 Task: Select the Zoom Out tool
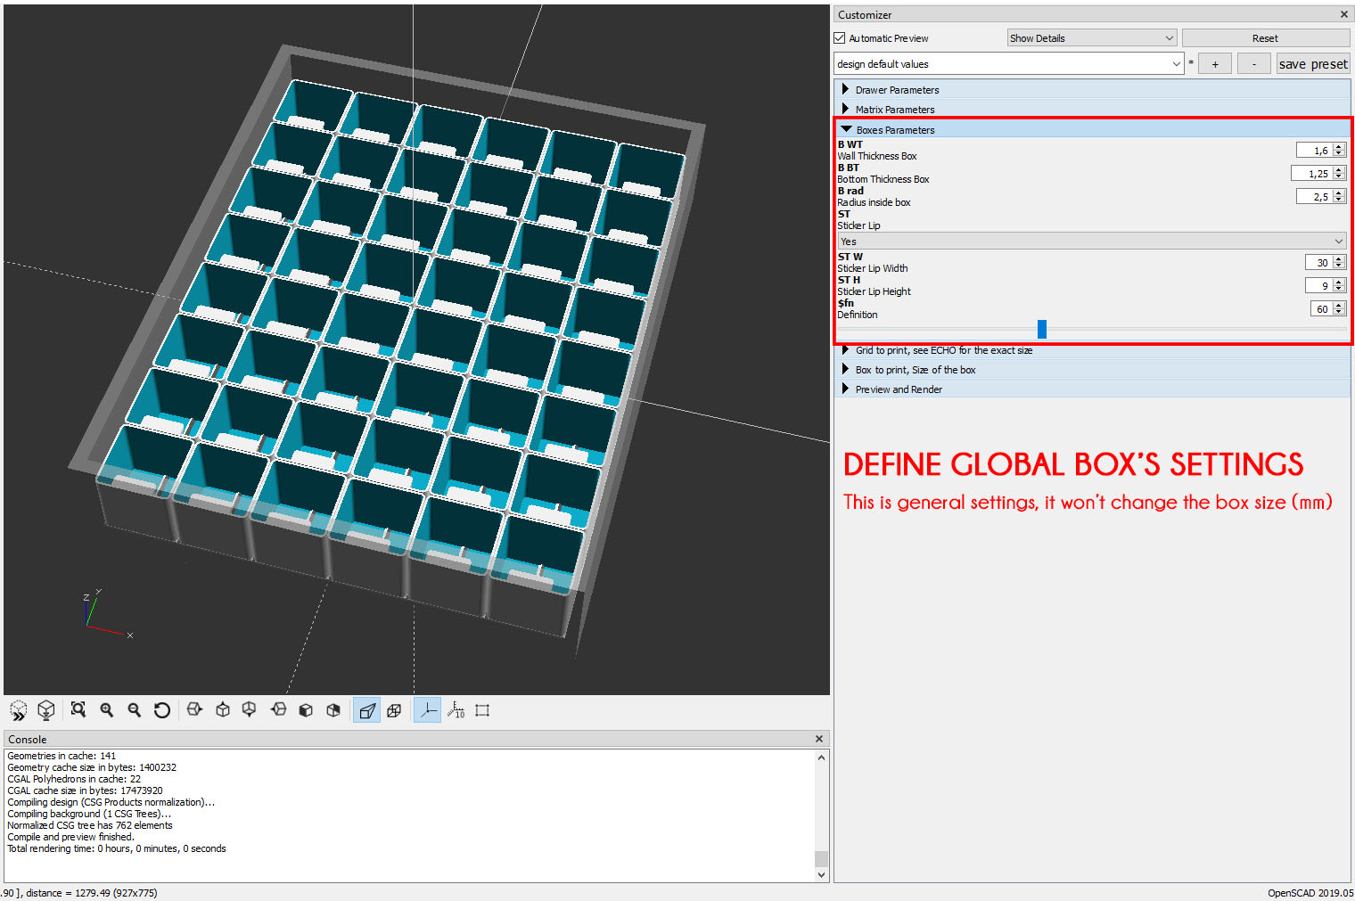[x=134, y=710]
